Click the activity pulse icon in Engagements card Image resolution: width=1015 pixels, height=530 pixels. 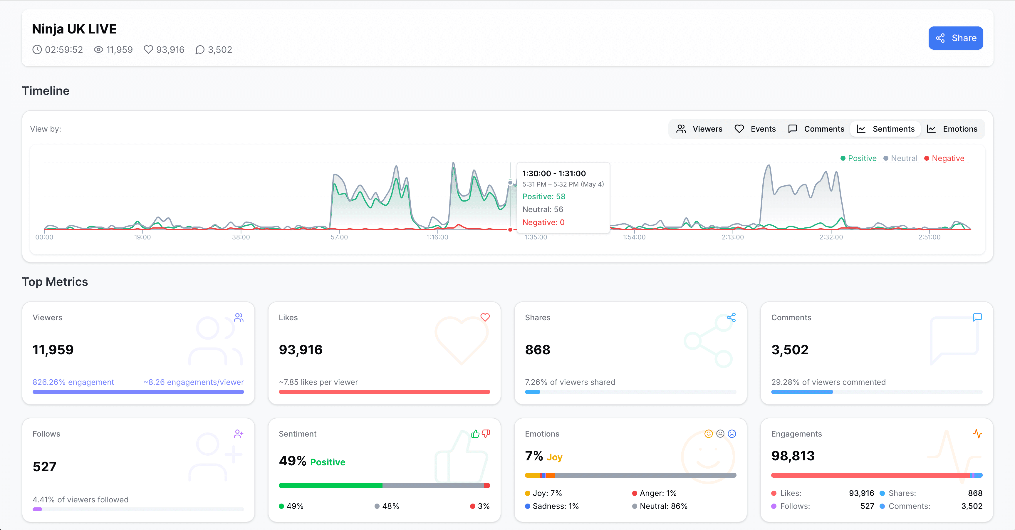click(977, 433)
